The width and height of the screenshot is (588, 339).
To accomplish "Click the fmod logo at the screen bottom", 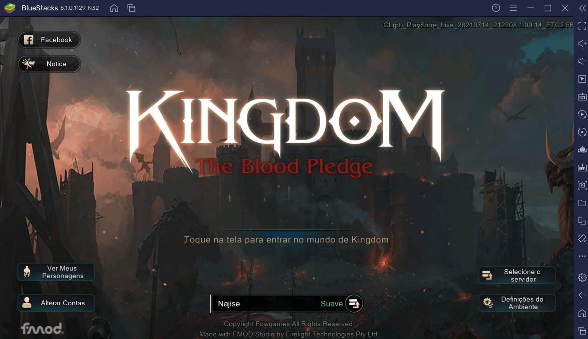I will 42,328.
